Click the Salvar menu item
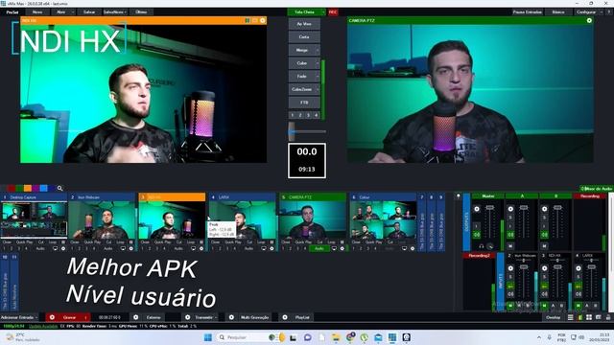Screen dimensions: 614x345 [x=89, y=12]
